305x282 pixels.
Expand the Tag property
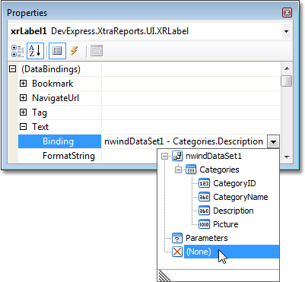[x=23, y=112]
